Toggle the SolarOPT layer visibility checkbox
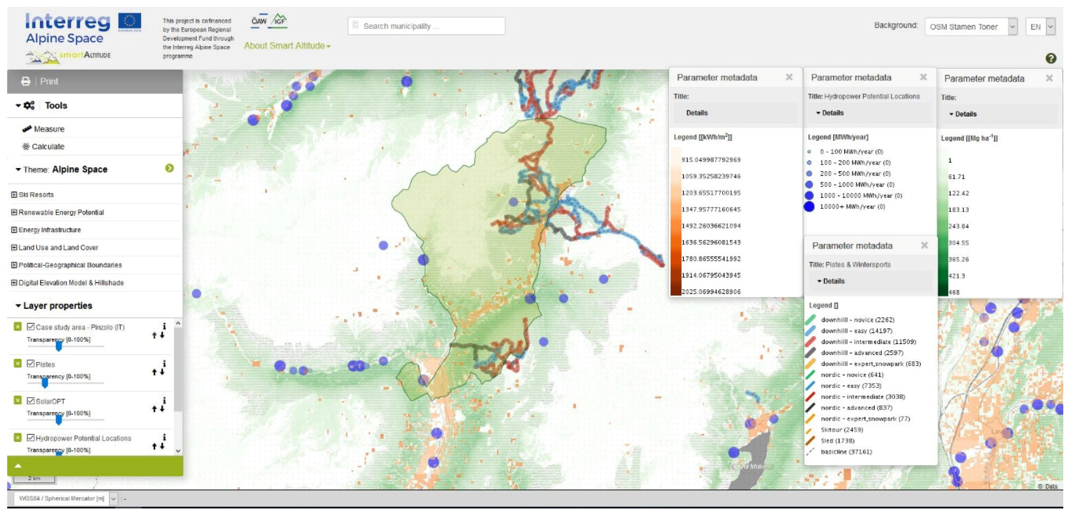This screenshot has width=1071, height=515. click(x=31, y=401)
